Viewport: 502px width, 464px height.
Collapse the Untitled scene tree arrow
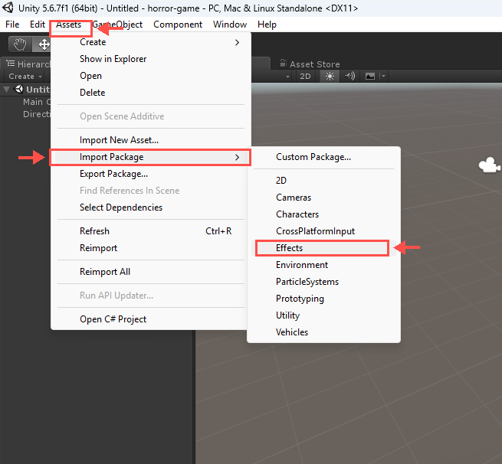point(6,90)
